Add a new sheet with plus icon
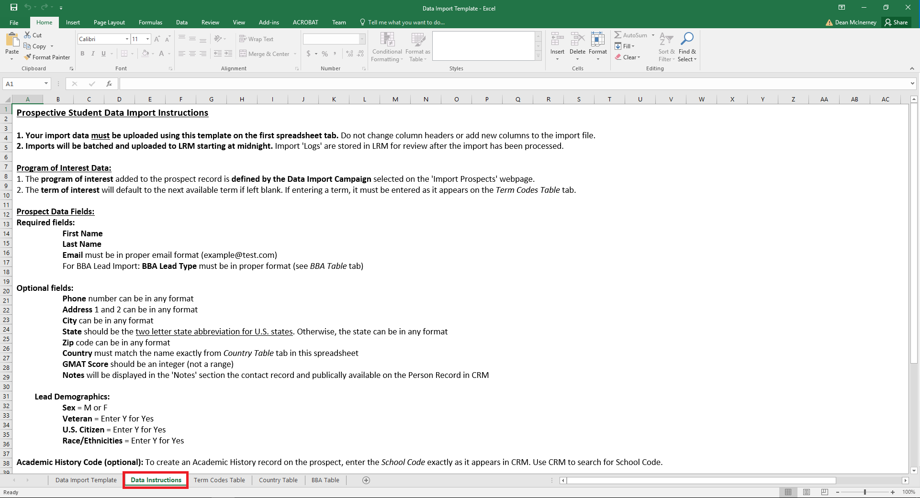Screen dimensions: 920x498 (x=366, y=480)
